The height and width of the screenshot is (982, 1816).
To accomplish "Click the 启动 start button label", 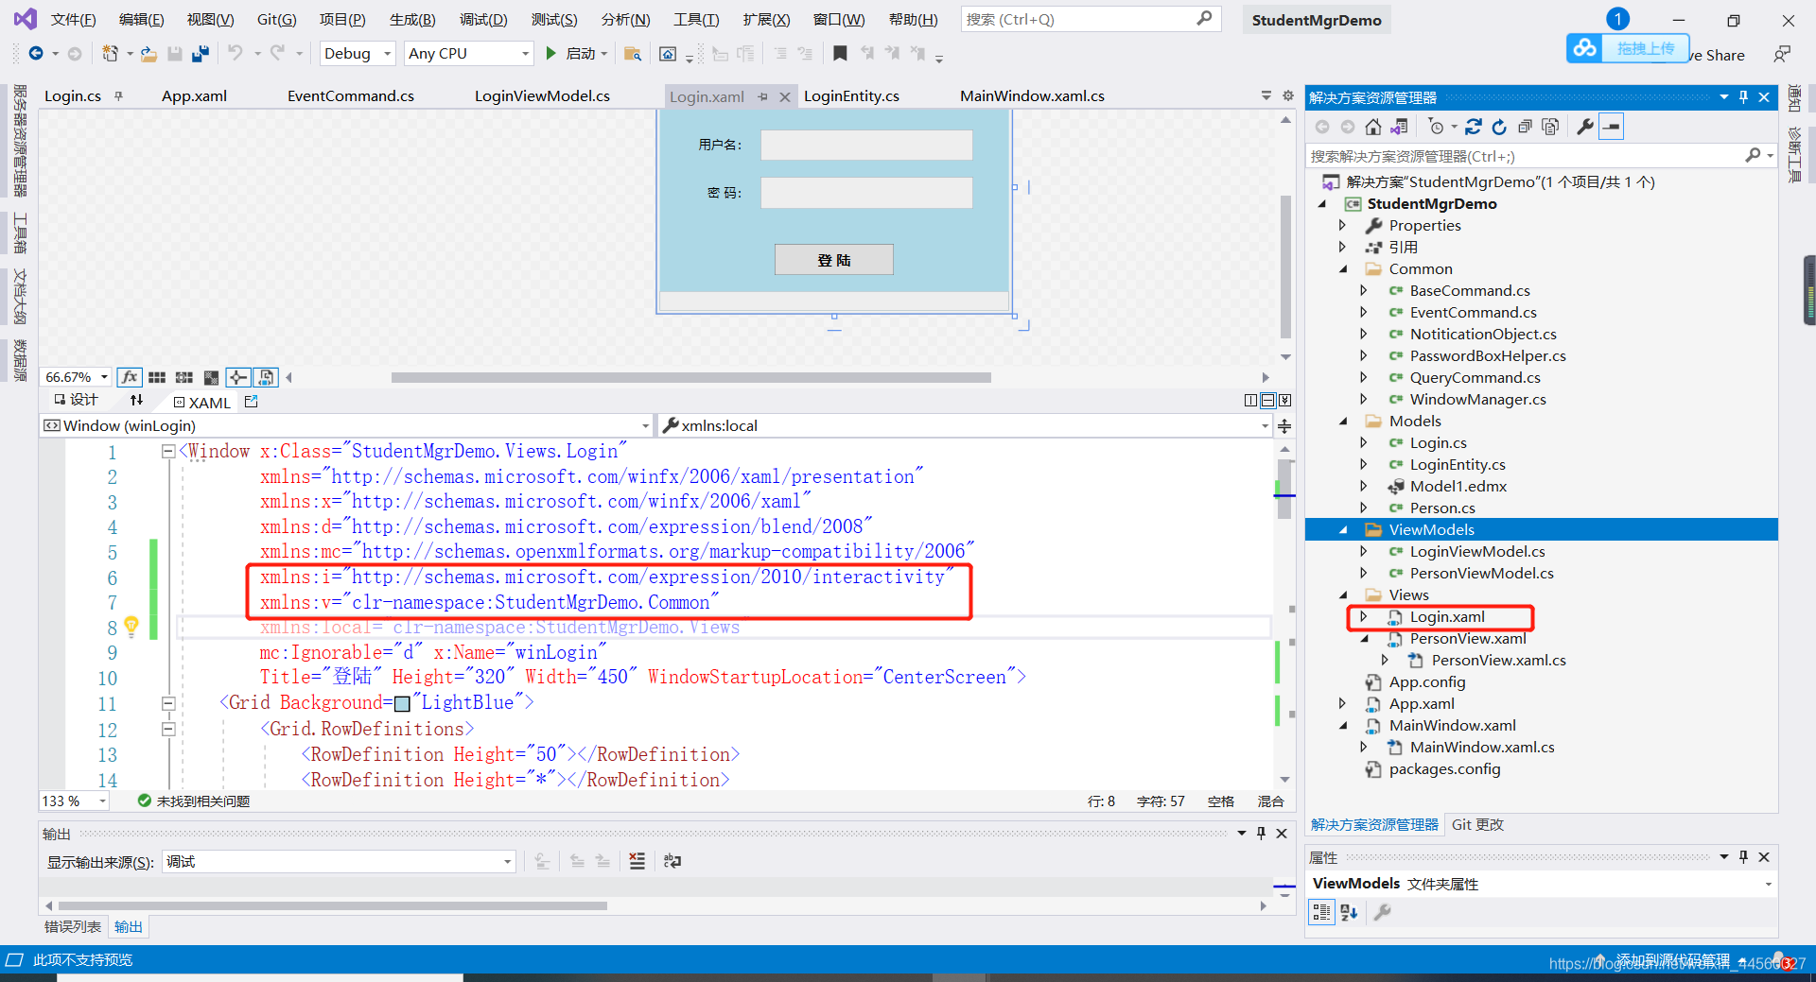I will tap(580, 54).
